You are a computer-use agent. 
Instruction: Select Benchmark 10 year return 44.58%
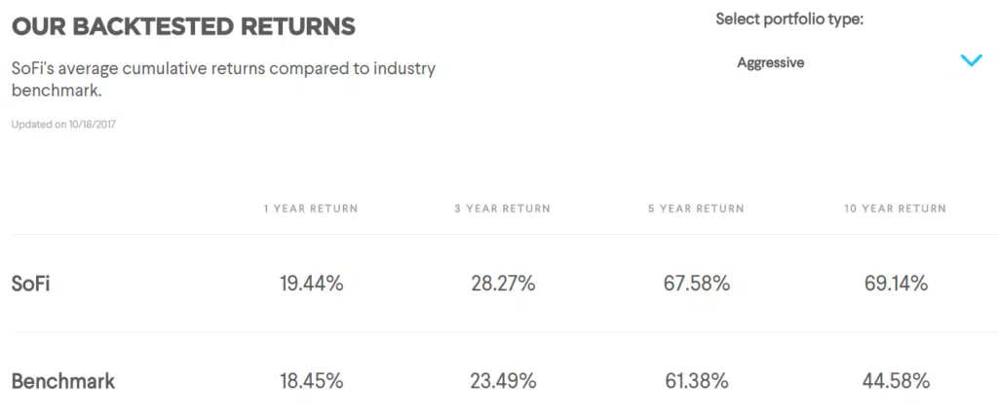pos(895,381)
